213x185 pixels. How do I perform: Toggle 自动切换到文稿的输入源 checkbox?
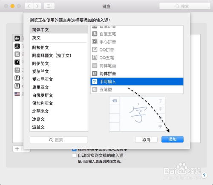[74, 155]
